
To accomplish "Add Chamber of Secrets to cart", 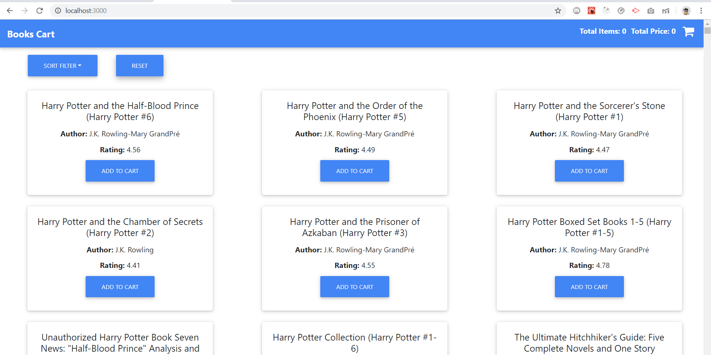I will pyautogui.click(x=120, y=287).
